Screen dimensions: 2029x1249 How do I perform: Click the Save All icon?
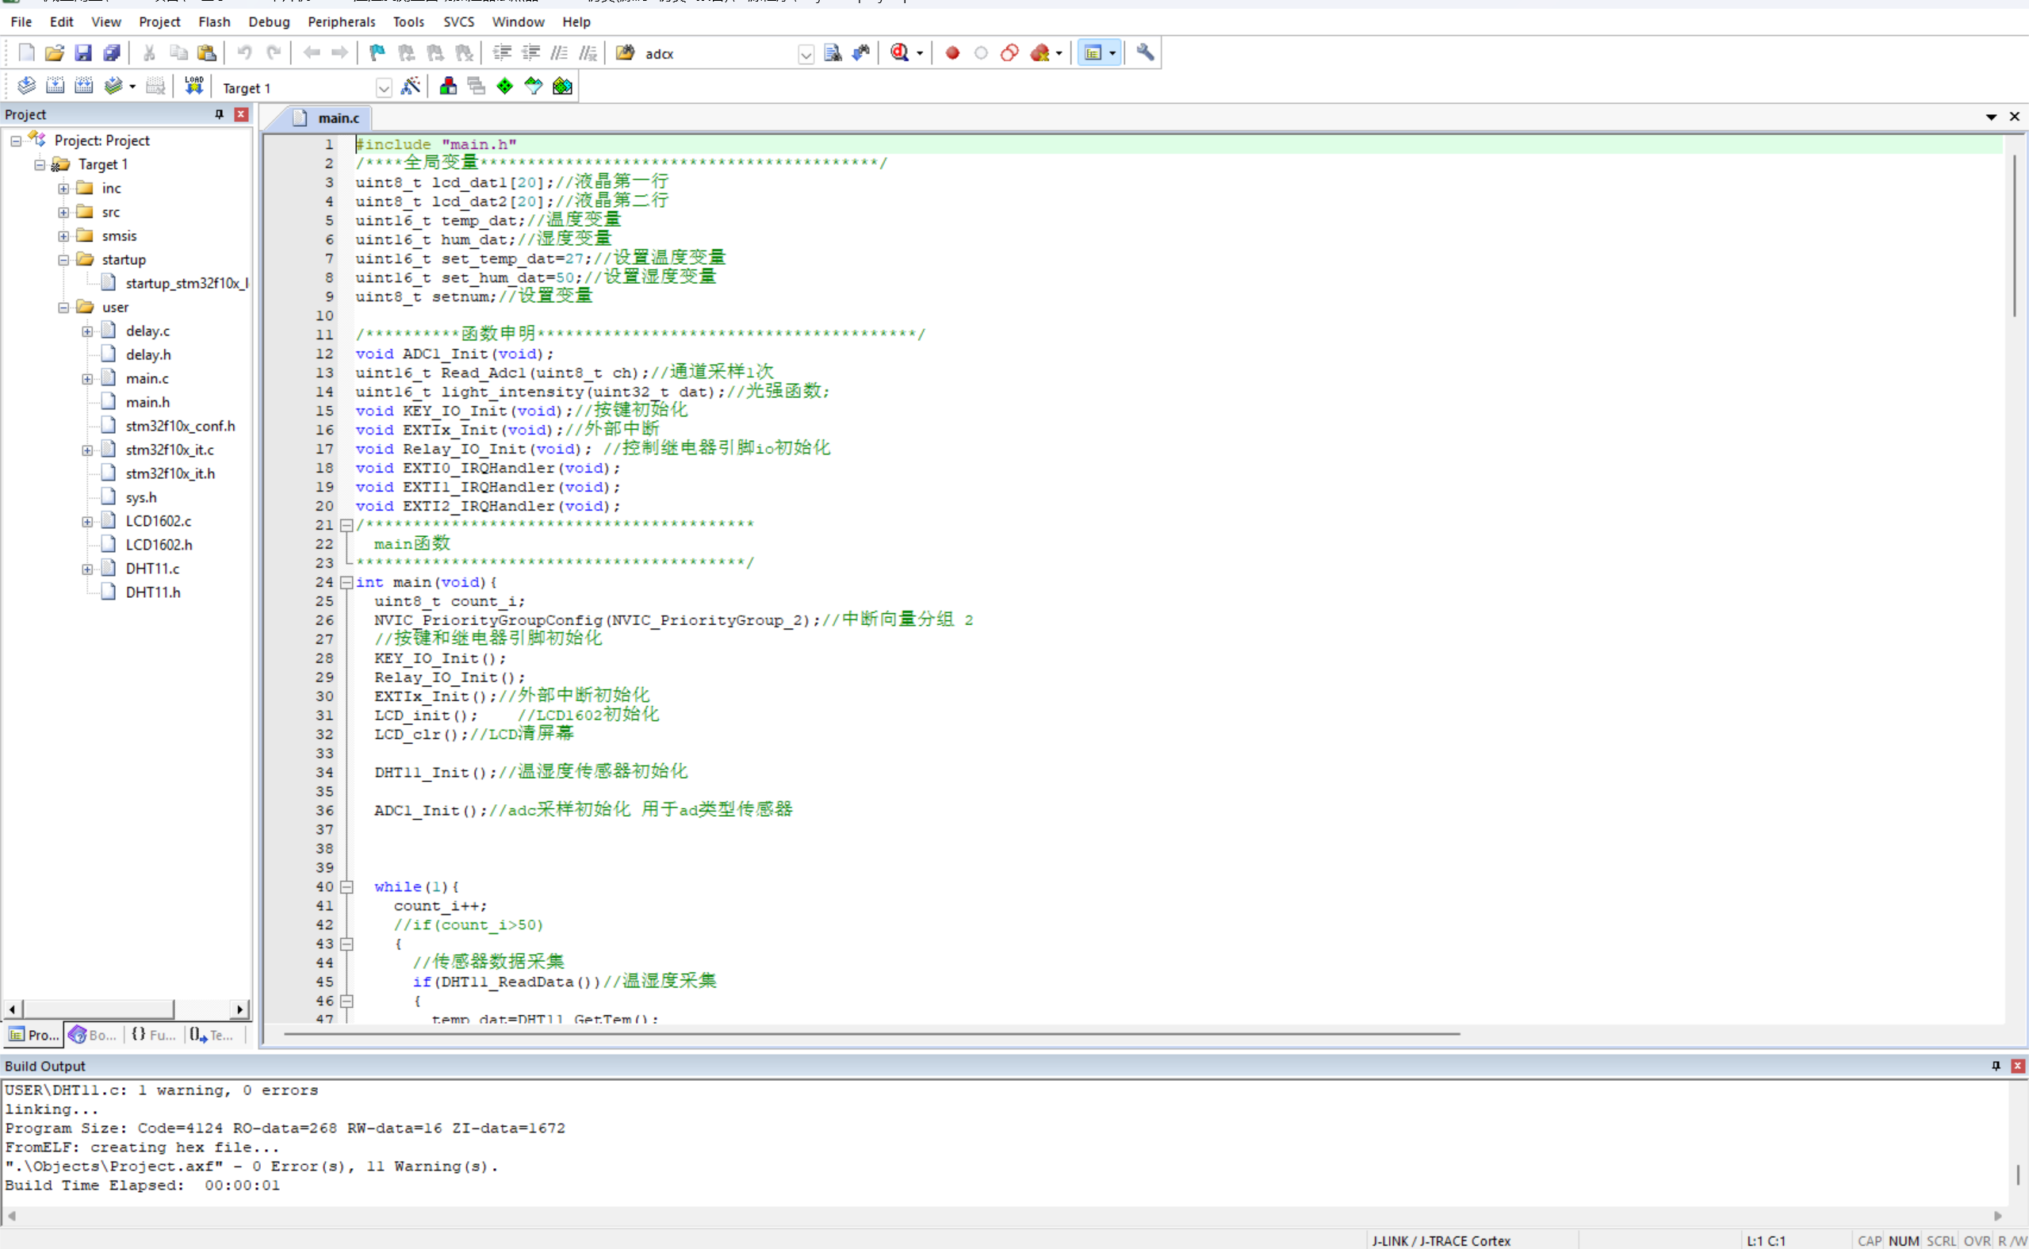[112, 53]
